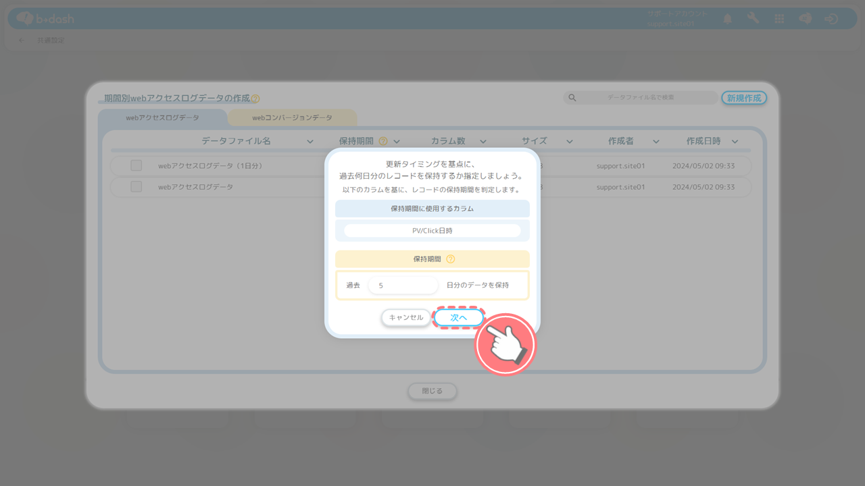Focus the retention days field showing 5

click(403, 286)
